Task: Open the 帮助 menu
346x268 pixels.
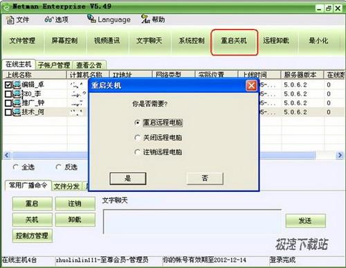Action: coord(153,19)
